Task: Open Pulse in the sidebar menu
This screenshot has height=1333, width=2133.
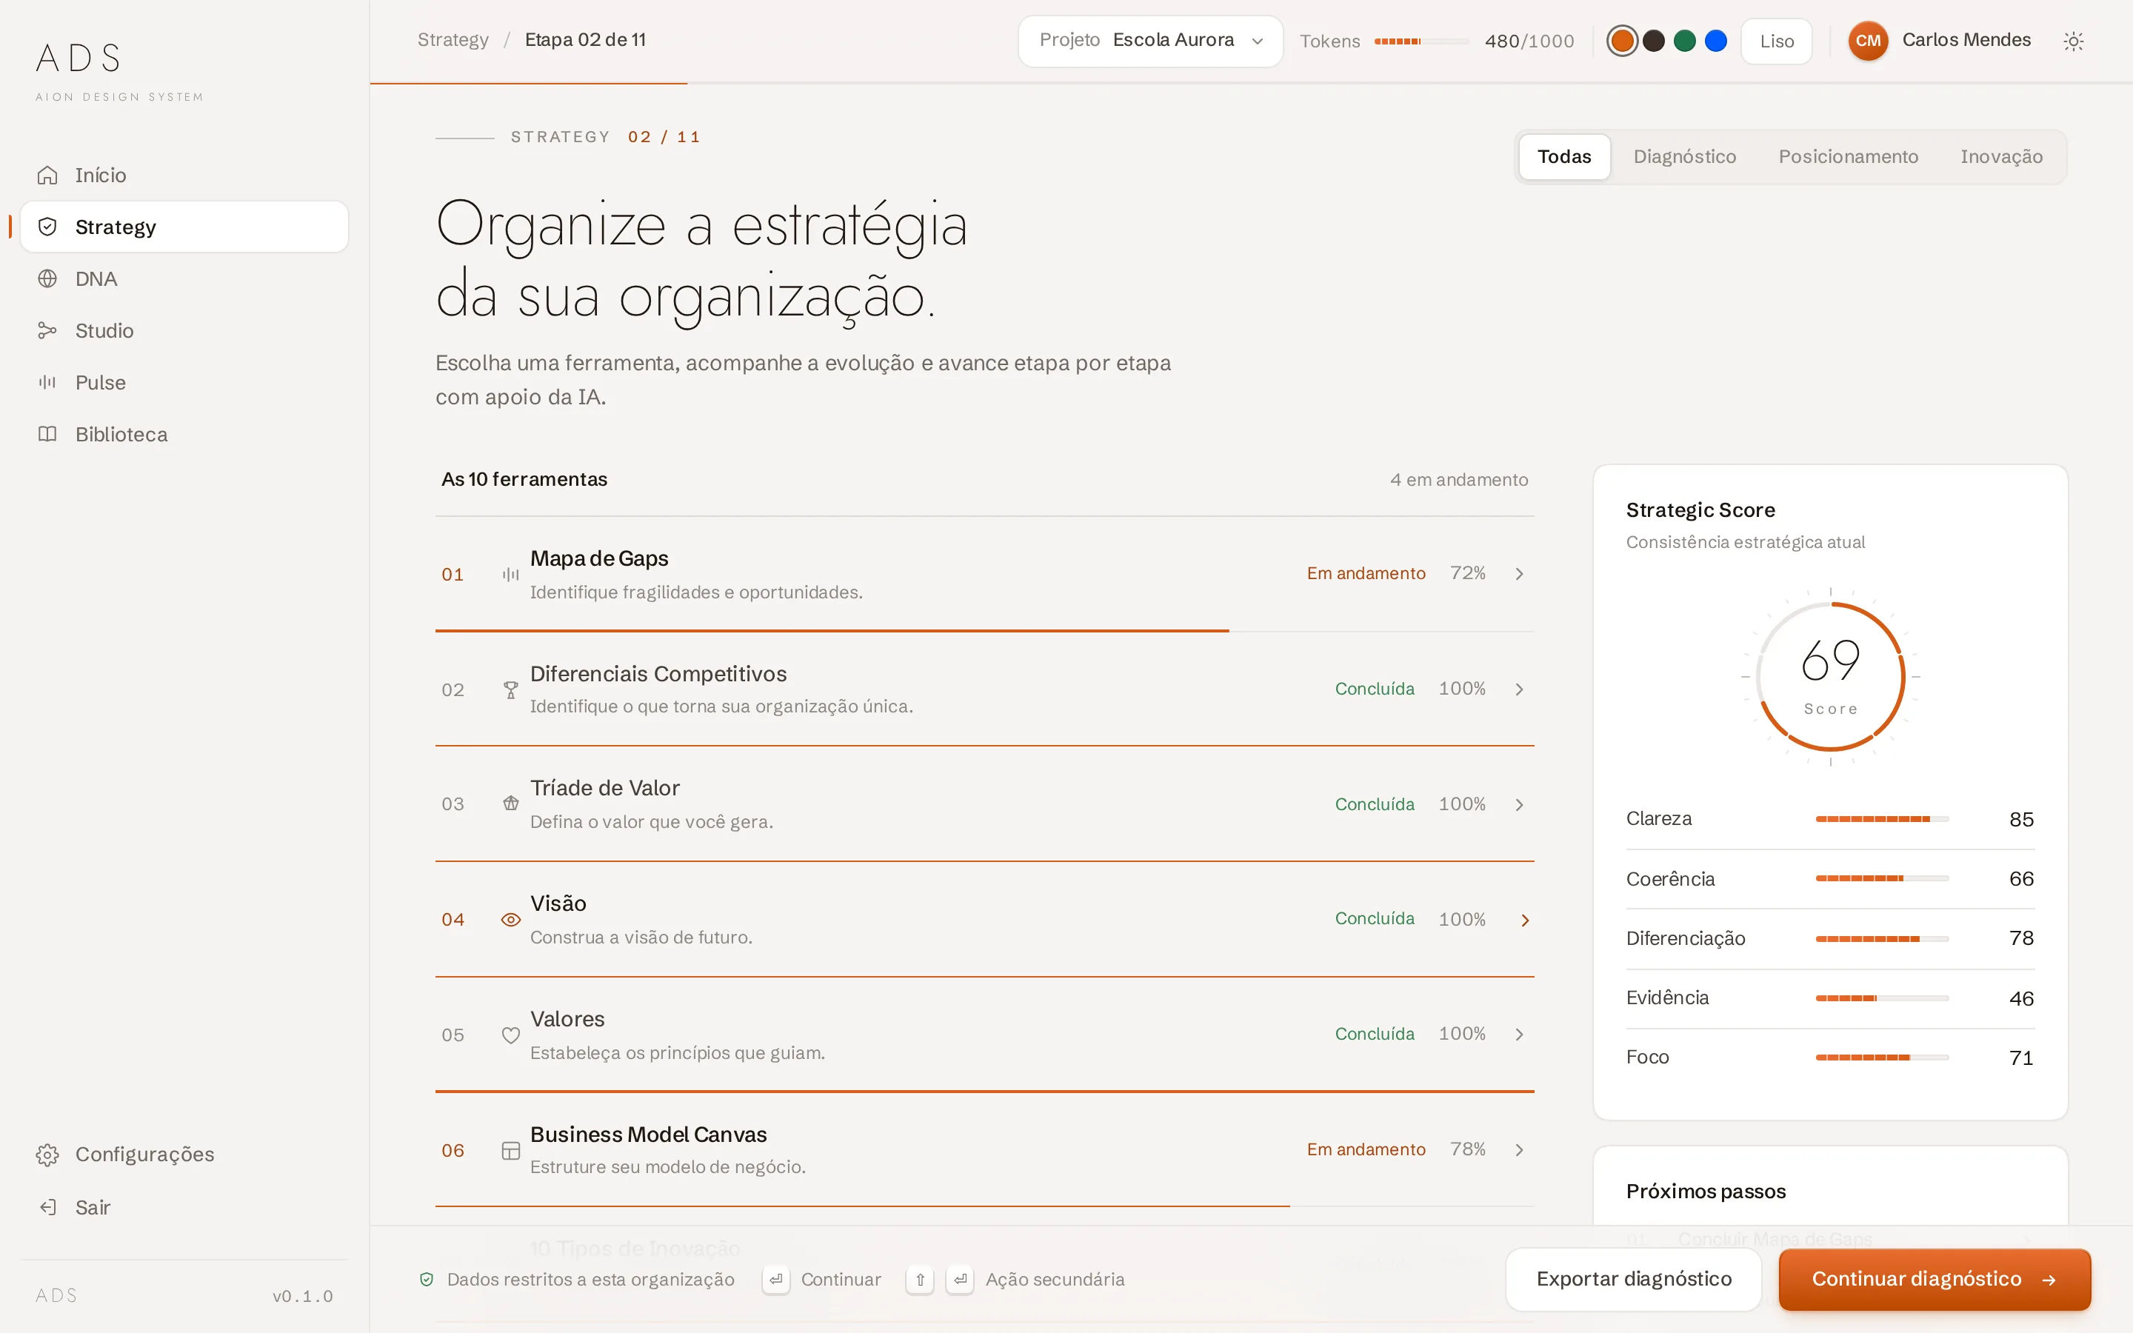Action: (184, 383)
